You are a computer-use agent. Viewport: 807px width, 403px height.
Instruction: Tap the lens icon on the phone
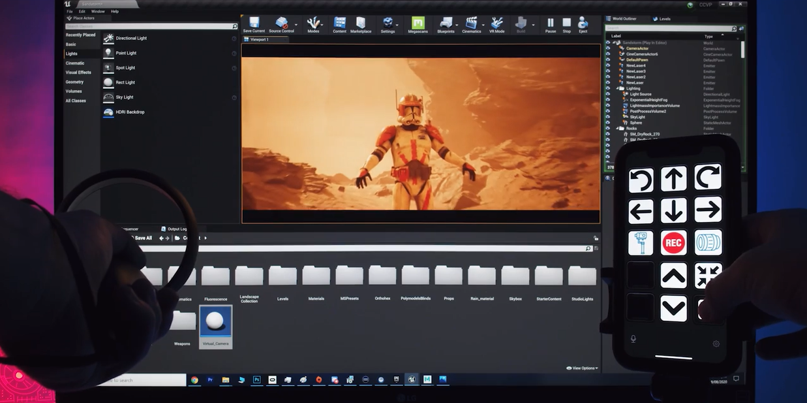[708, 242]
